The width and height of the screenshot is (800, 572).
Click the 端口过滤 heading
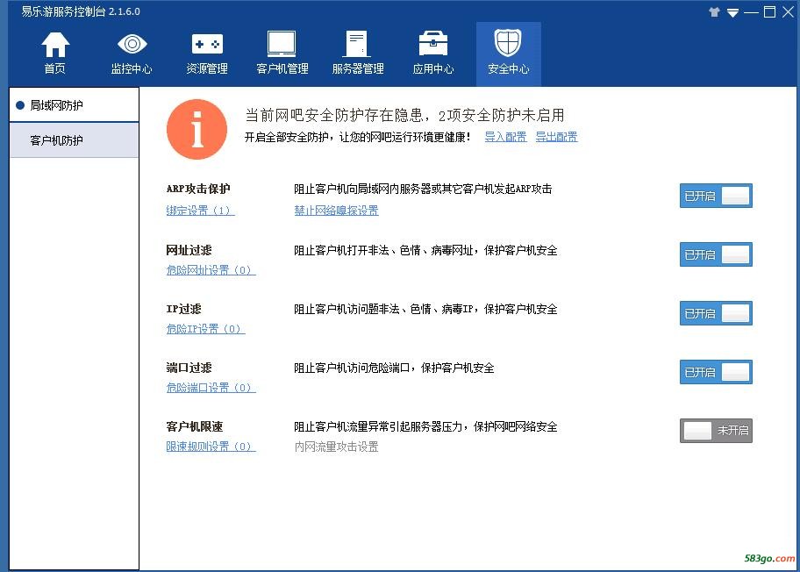pos(189,368)
